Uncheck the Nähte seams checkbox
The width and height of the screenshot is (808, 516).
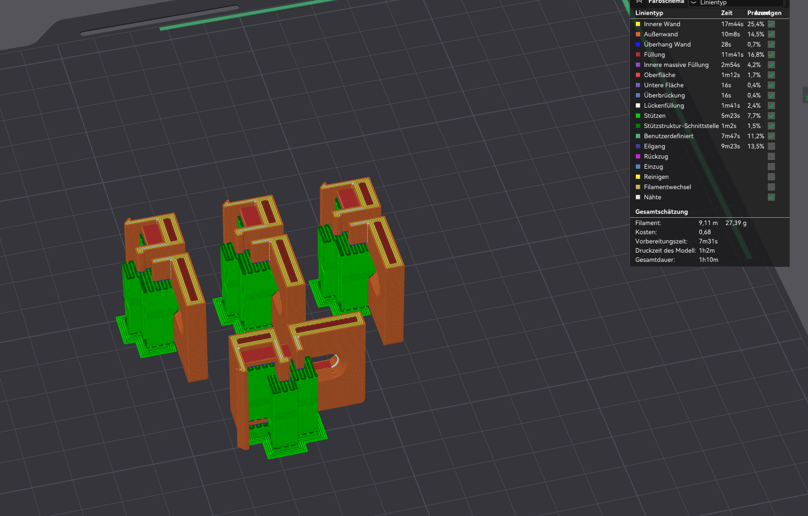click(771, 197)
